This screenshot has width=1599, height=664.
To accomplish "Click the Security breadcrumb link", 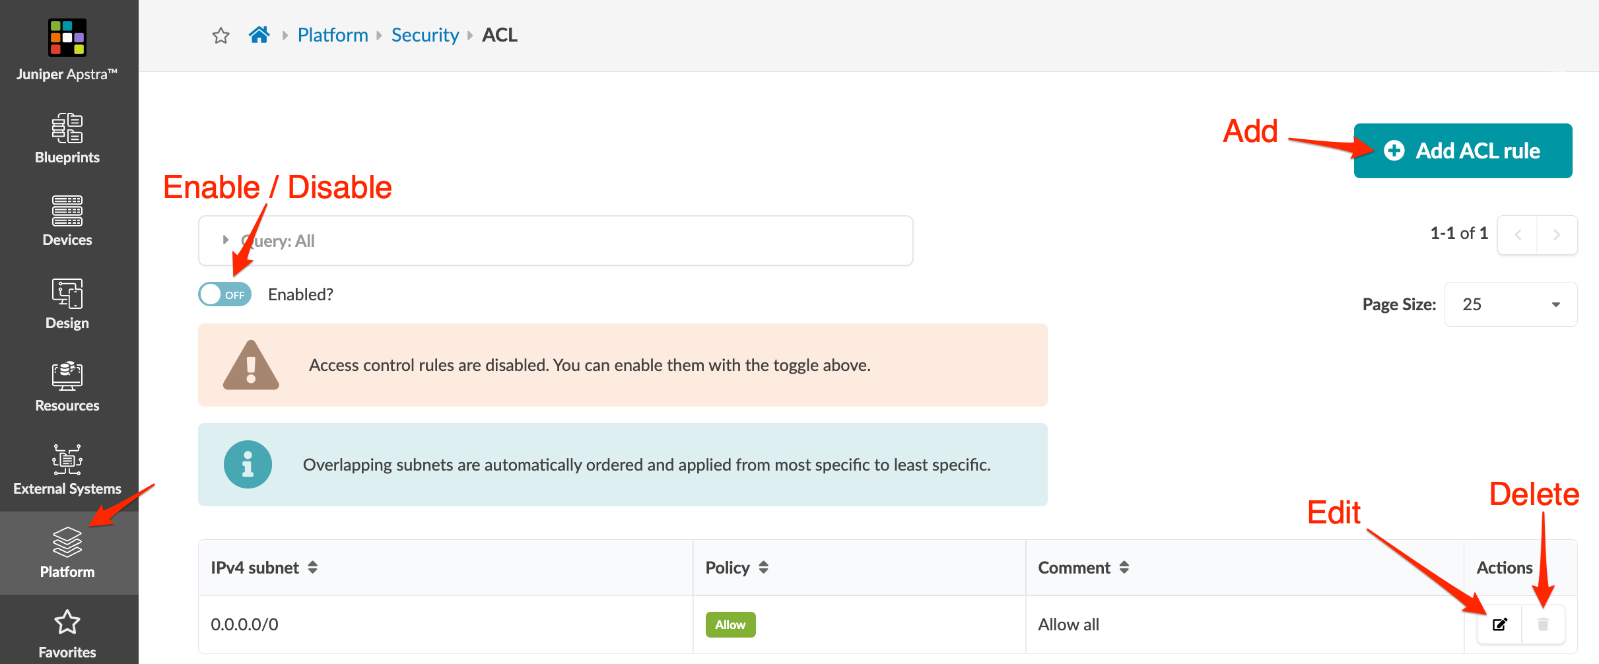I will tap(425, 35).
